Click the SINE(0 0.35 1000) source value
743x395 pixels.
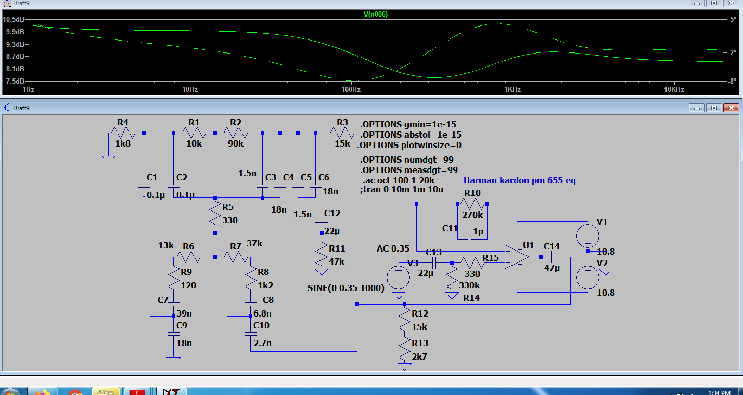[x=346, y=288]
